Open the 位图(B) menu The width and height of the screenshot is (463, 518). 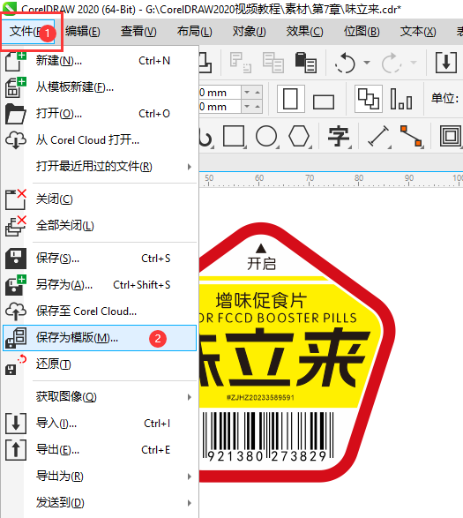click(362, 32)
